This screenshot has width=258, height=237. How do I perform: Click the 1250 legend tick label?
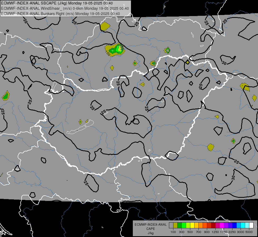[x=215, y=232]
